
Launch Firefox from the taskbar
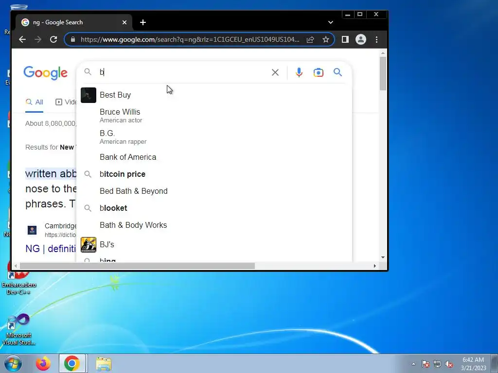[x=43, y=363]
